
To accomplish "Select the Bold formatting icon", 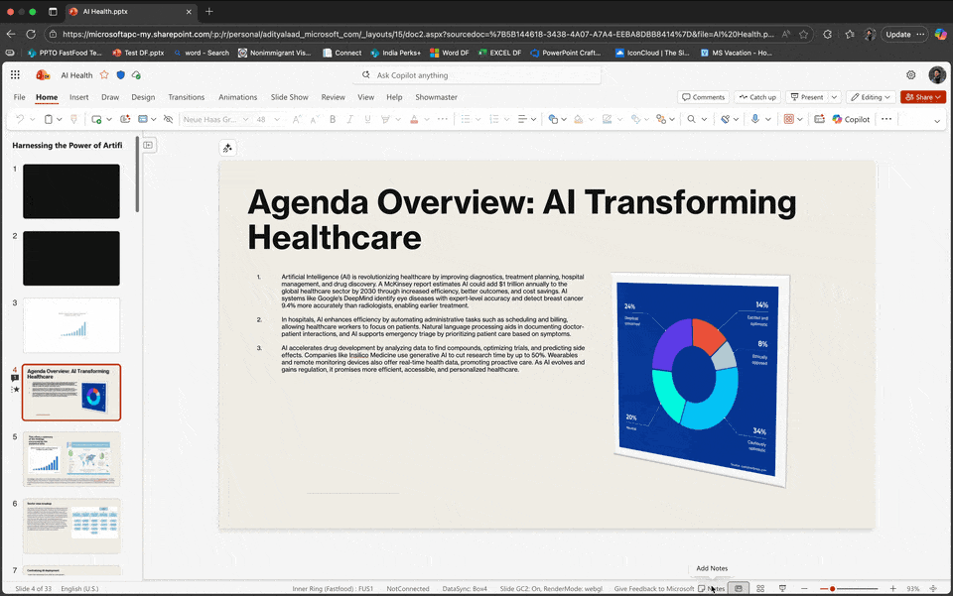I will [332, 119].
